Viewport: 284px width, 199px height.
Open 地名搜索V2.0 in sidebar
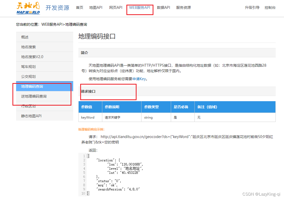45,57
